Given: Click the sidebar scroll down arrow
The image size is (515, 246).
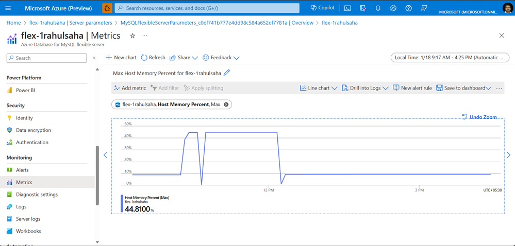Looking at the screenshot, I should point(97,242).
